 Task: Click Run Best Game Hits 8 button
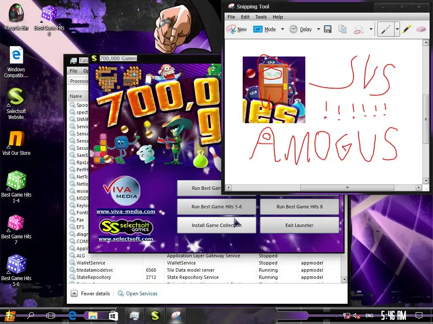[299, 207]
